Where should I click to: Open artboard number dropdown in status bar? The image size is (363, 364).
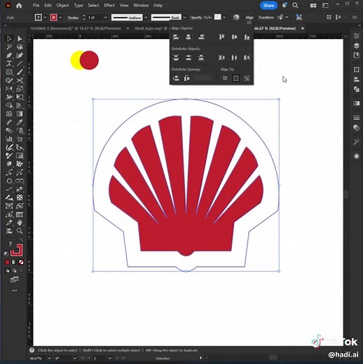click(109, 358)
